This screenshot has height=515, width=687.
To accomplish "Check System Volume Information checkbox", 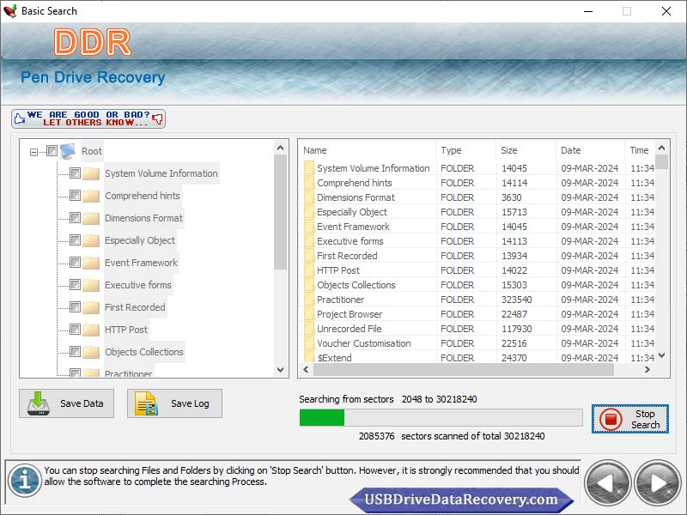I will point(75,173).
